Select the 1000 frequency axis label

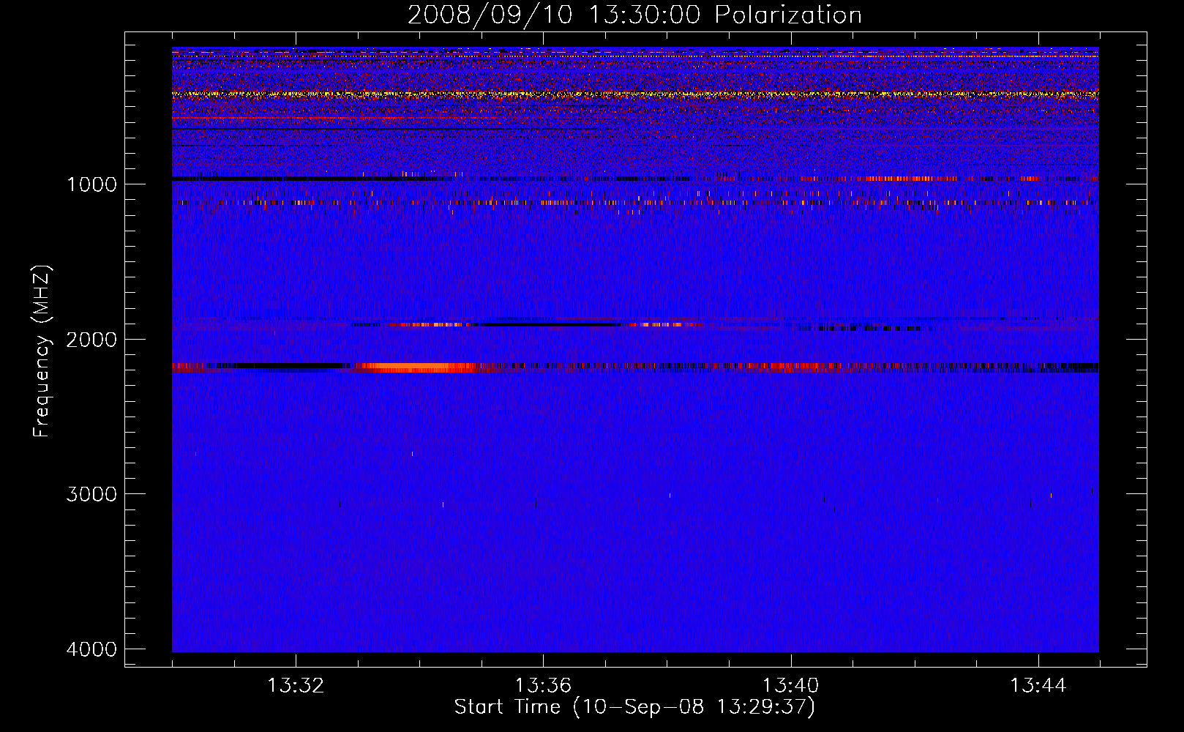pos(91,184)
